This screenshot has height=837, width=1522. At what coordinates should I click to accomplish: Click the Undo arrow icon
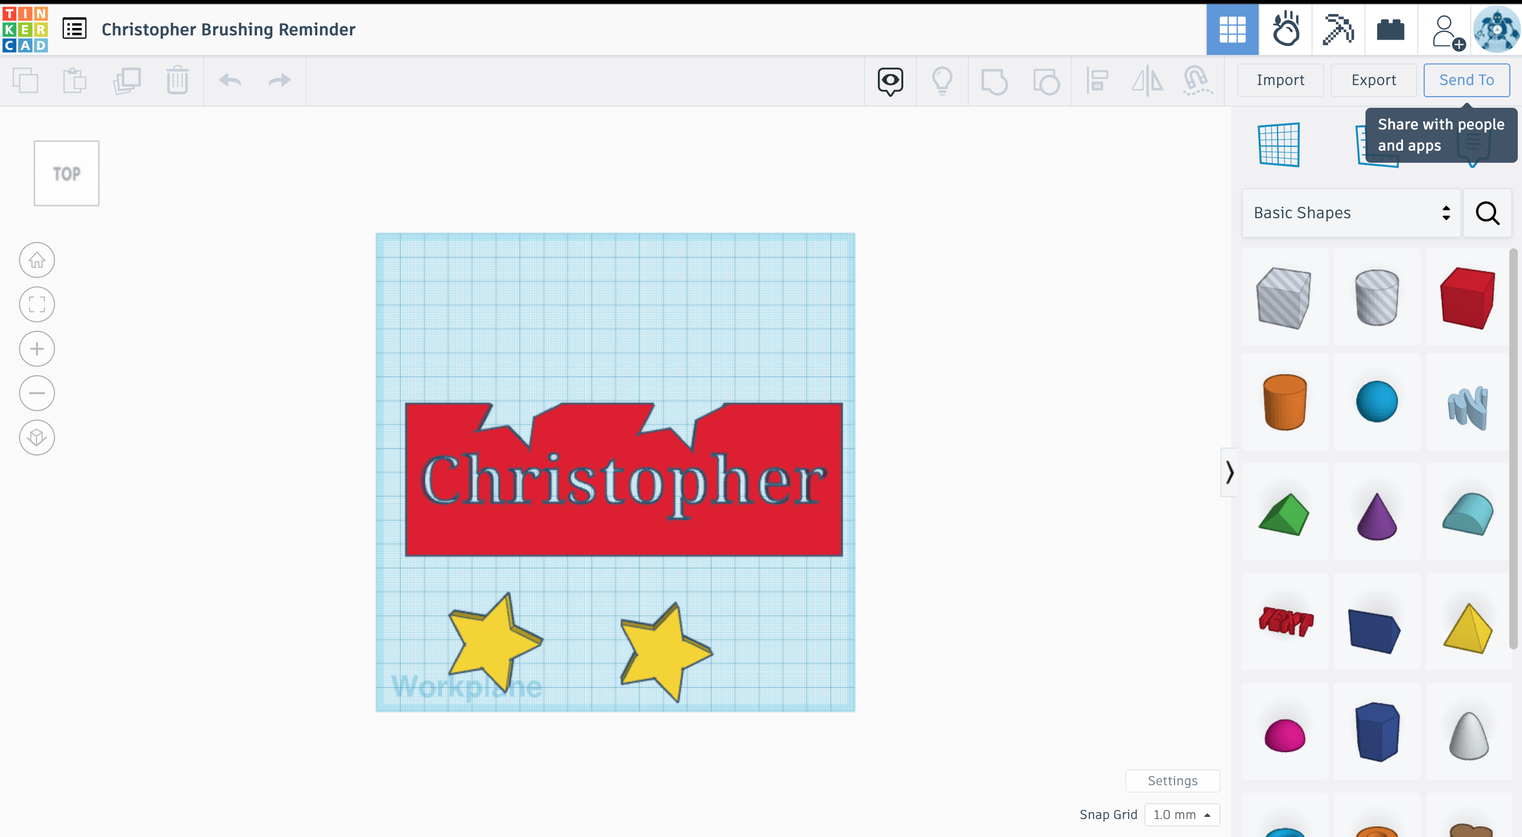click(231, 79)
